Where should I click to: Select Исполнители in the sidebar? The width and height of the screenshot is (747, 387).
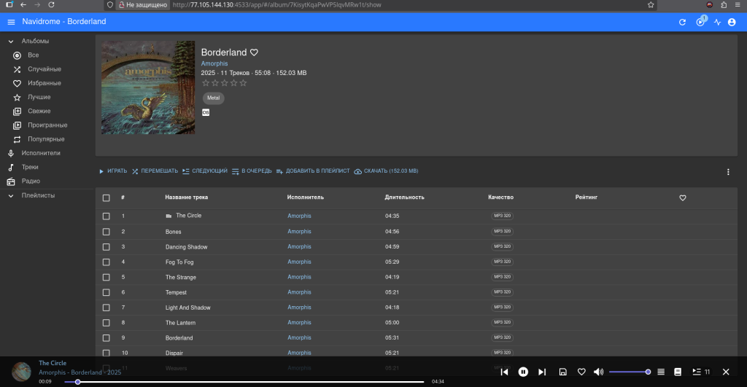coord(40,153)
